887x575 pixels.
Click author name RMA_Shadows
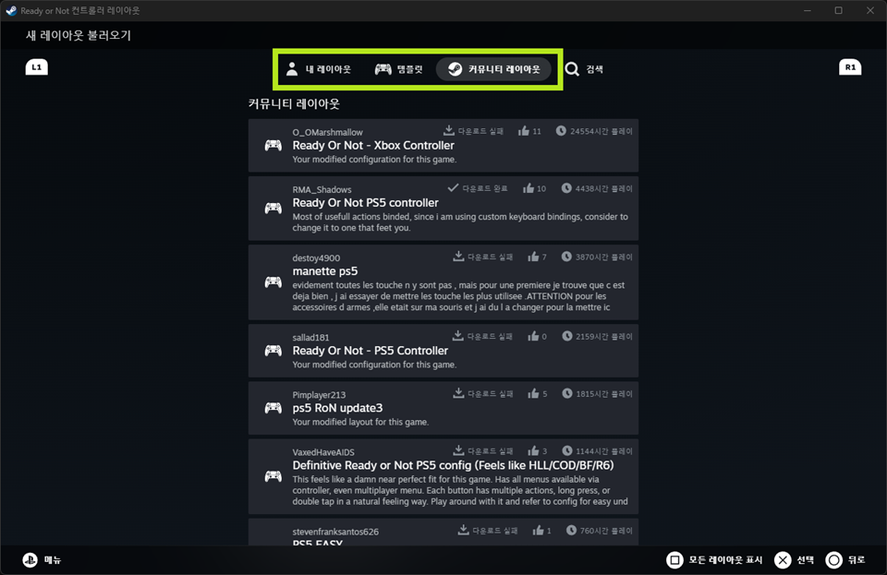pyautogui.click(x=322, y=189)
